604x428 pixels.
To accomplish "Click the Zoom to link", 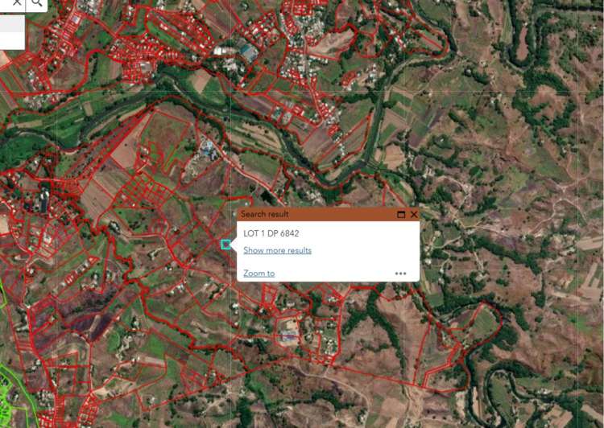I will tap(259, 274).
